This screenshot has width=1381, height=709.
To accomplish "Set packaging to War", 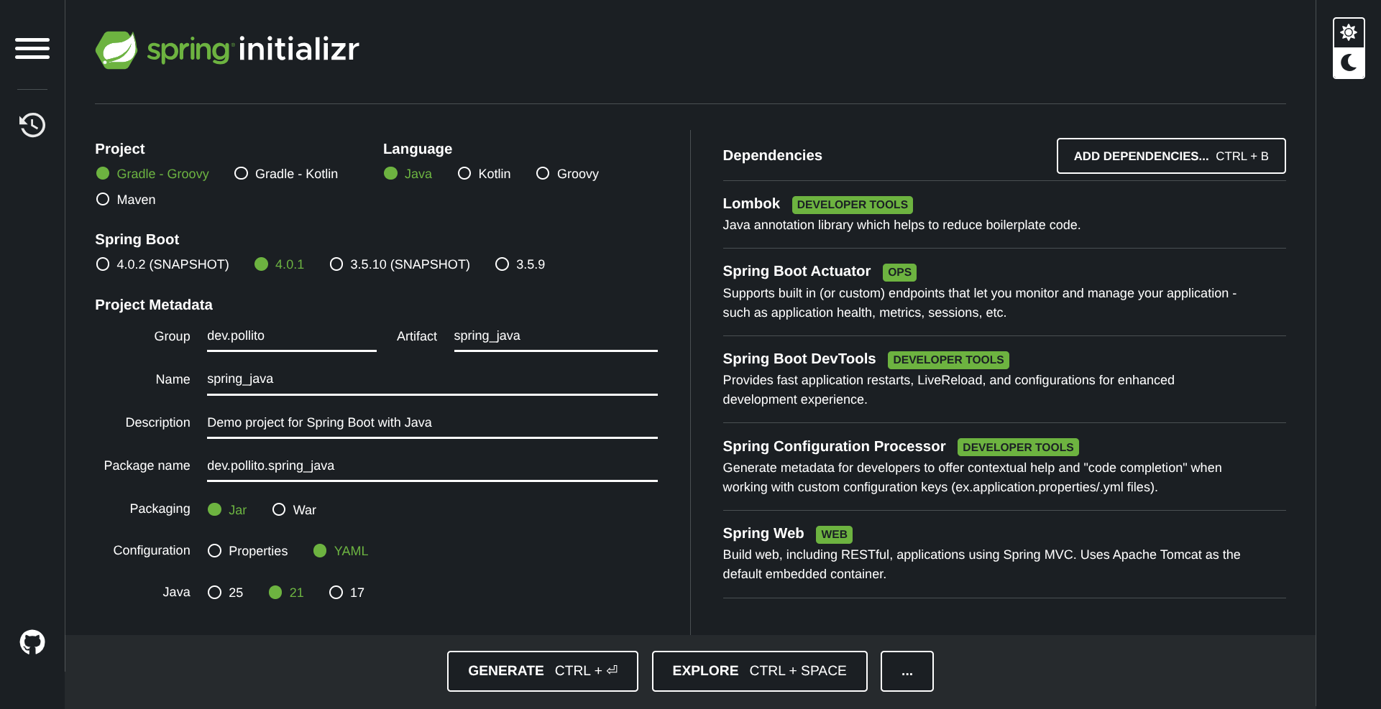I will [279, 510].
